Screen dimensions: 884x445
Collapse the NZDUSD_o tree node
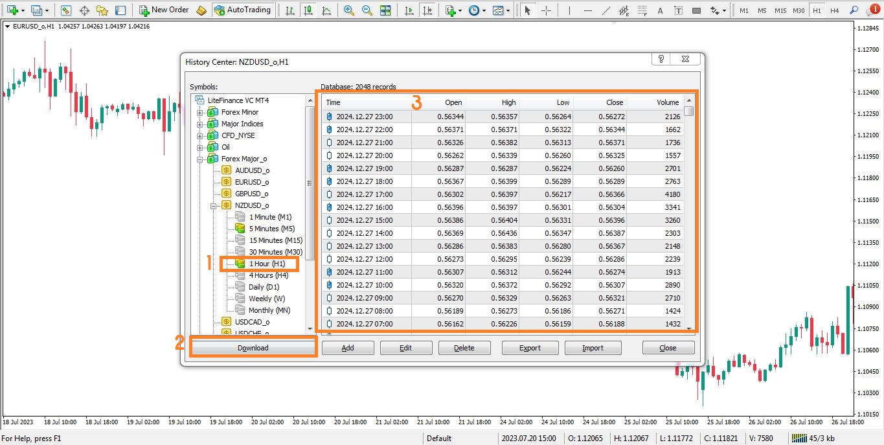click(x=214, y=206)
